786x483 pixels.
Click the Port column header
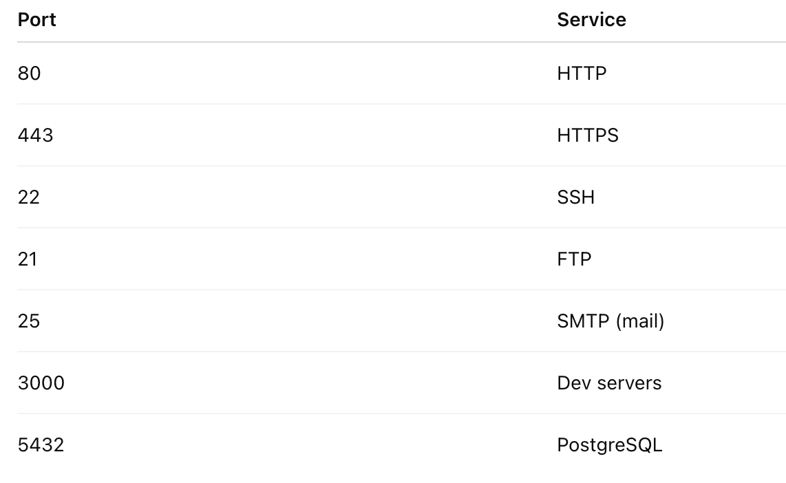pyautogui.click(x=37, y=20)
